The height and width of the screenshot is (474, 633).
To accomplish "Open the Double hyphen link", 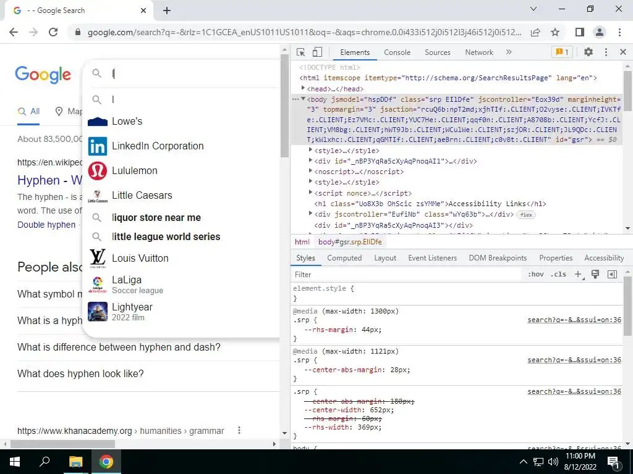I will click(x=46, y=225).
